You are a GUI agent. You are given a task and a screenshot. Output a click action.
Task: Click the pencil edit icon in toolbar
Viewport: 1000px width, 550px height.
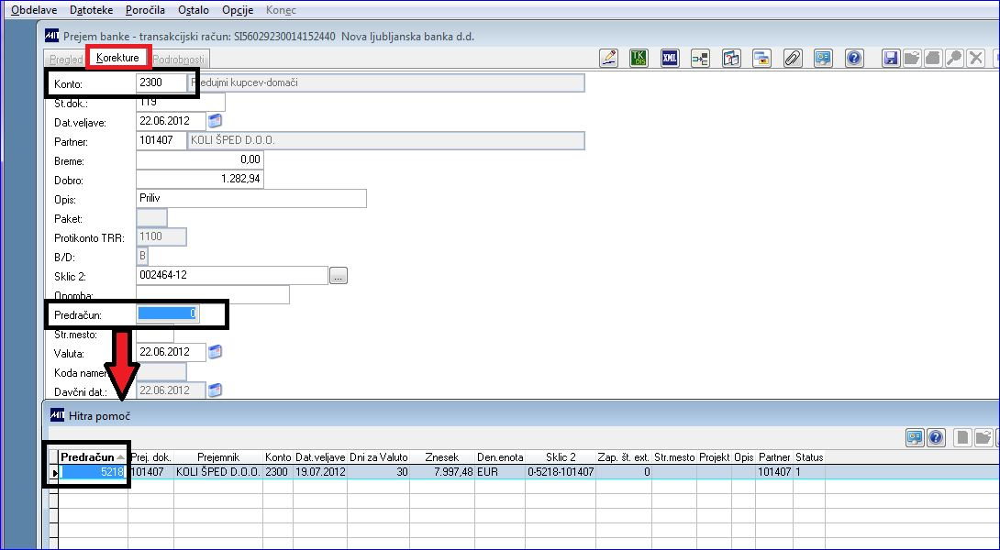coord(610,58)
